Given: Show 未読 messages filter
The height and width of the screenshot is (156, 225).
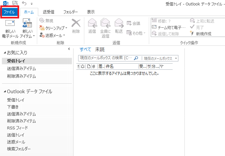Looking at the screenshot, I should [x=100, y=49].
